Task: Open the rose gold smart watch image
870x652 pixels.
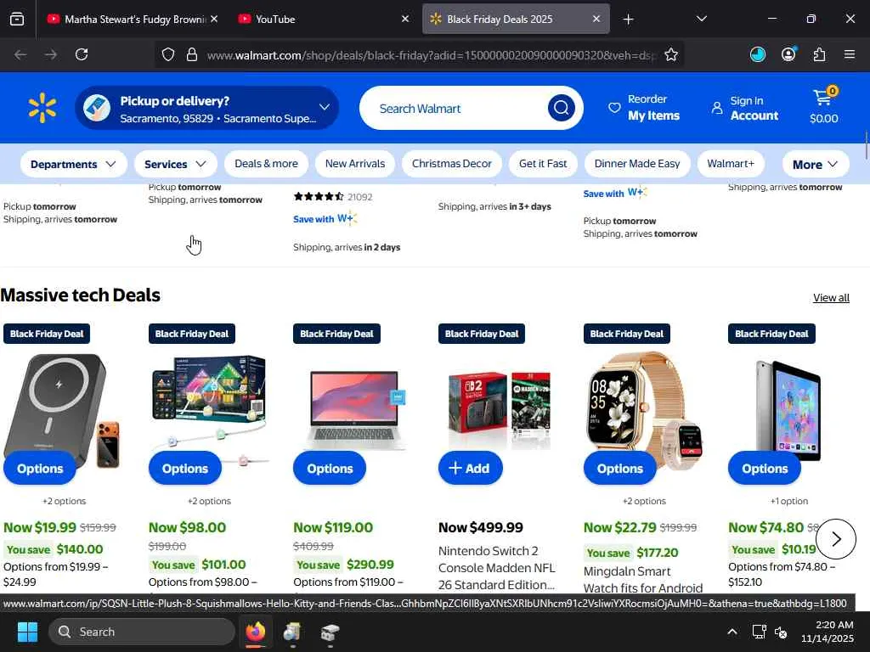Action: point(644,410)
